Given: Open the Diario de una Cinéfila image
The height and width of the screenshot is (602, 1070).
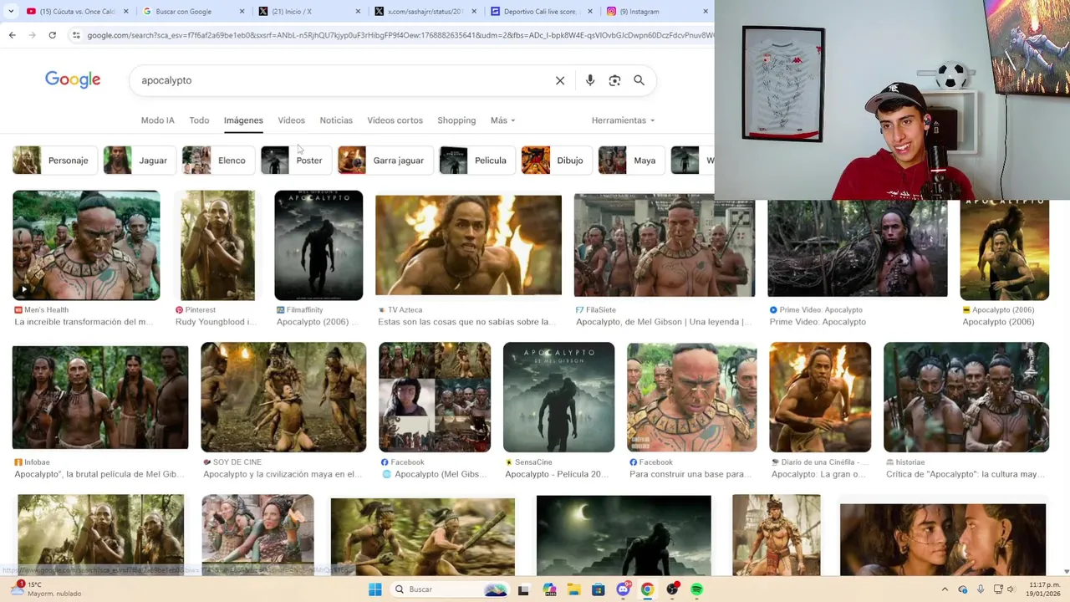Looking at the screenshot, I should pyautogui.click(x=820, y=397).
